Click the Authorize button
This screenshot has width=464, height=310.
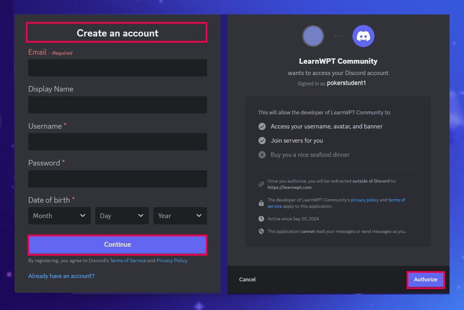tap(426, 279)
